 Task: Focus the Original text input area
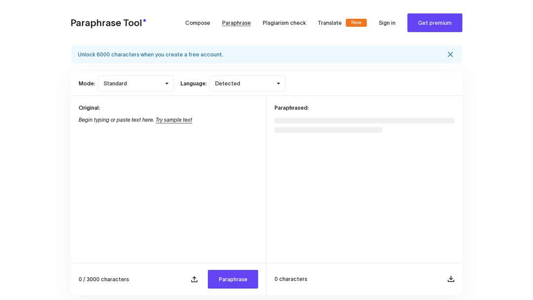click(x=168, y=187)
